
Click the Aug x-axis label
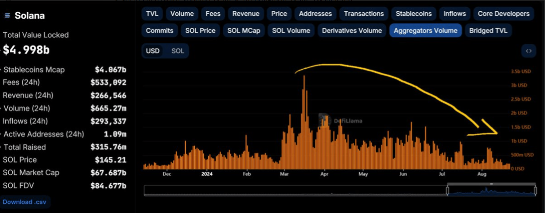(x=482, y=174)
